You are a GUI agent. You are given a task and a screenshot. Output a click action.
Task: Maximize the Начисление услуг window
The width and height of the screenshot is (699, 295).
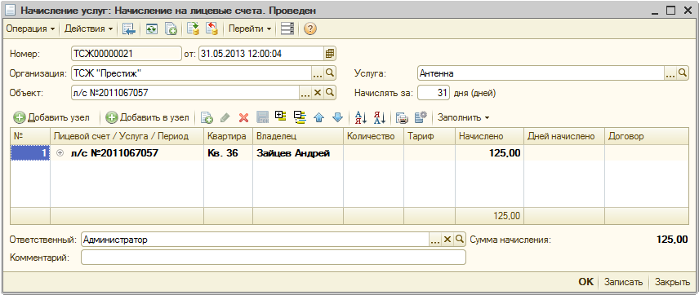coord(671,11)
